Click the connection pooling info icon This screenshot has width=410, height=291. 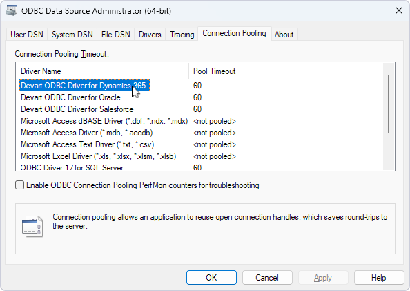pyautogui.click(x=32, y=226)
